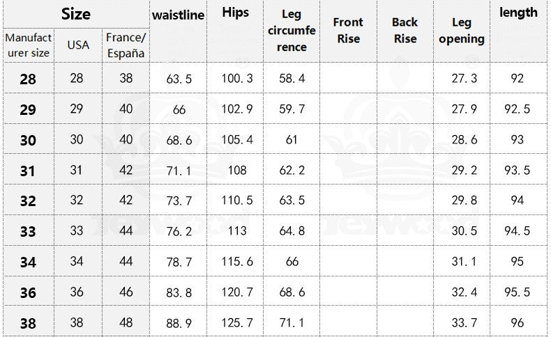Click the length column header
The image size is (551, 337).
518,13
